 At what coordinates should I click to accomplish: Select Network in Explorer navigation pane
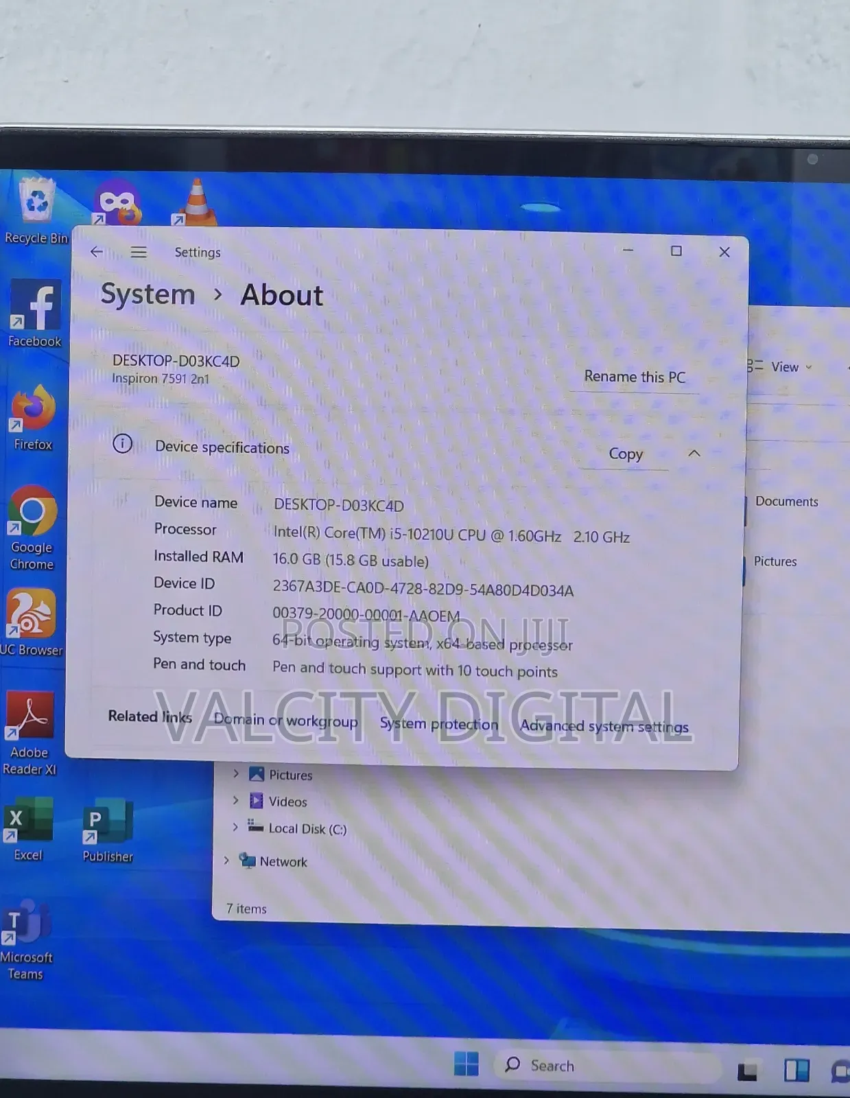coord(273,861)
